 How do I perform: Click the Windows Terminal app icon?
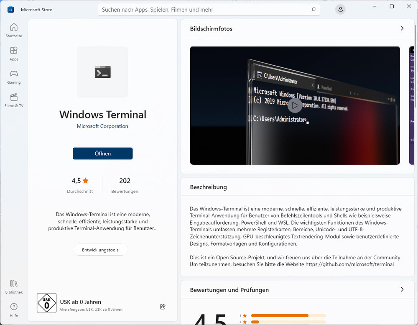click(103, 72)
